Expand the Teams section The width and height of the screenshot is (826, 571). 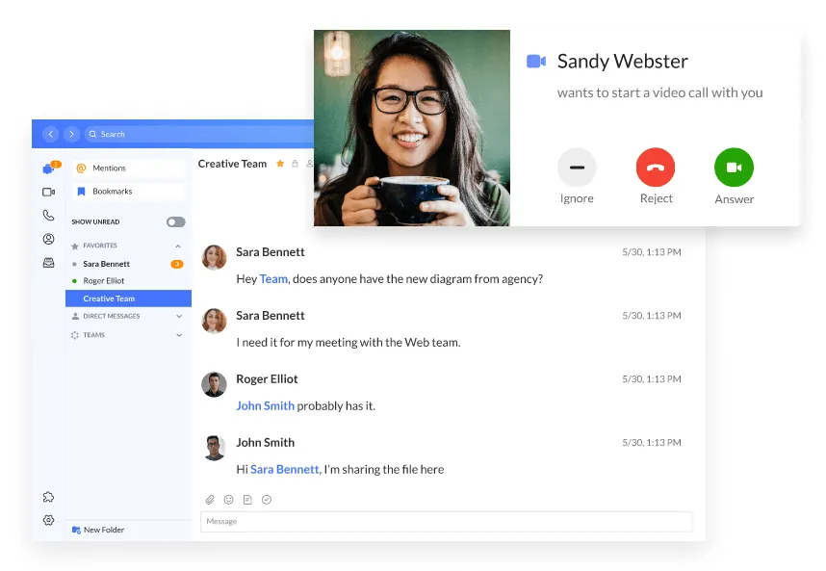tap(179, 335)
